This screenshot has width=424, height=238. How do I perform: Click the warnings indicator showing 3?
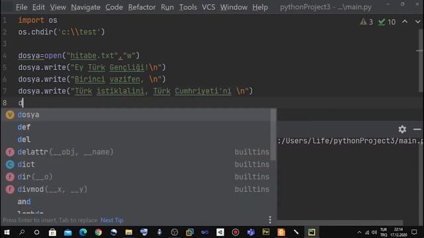point(366,22)
